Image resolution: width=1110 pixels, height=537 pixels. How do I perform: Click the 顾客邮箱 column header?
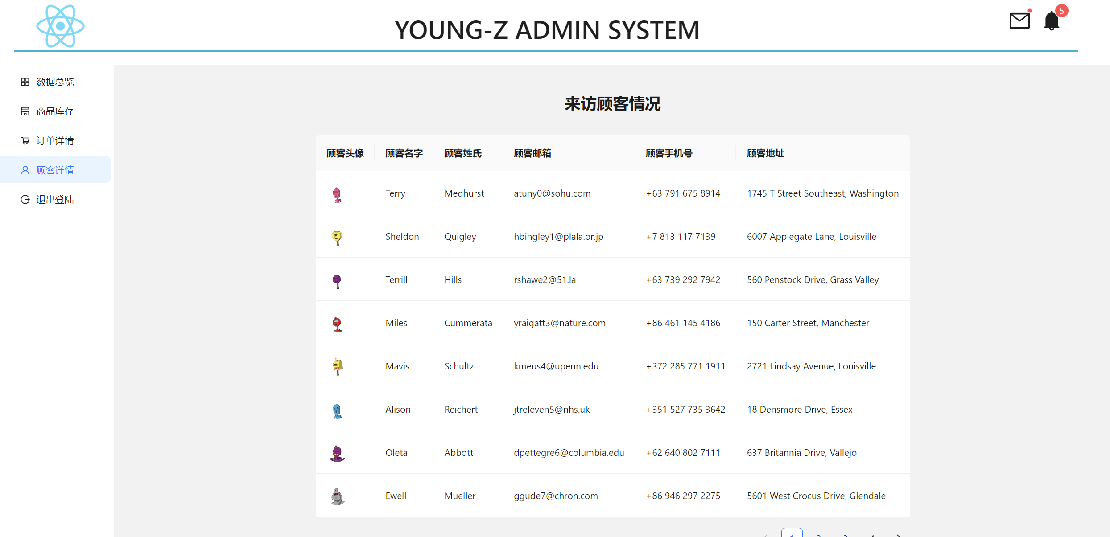[532, 154]
